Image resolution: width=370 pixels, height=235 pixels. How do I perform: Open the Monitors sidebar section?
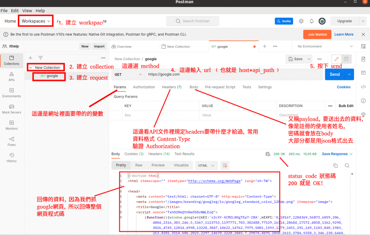tap(12, 125)
